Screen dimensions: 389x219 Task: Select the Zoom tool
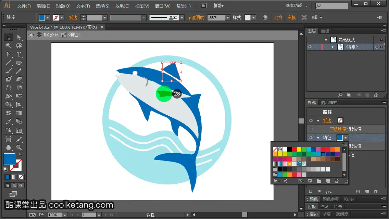pyautogui.click(x=19, y=147)
